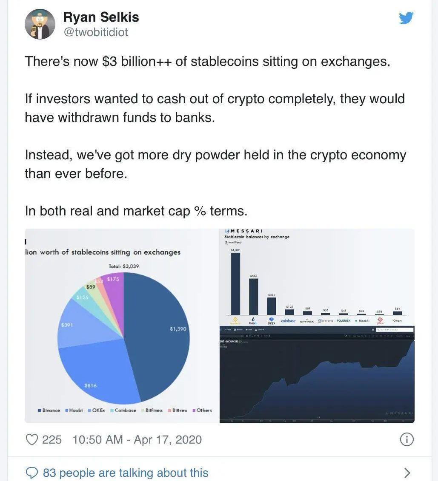The width and height of the screenshot is (438, 481).
Task: Open the @twobitidiot handle link
Action: click(95, 32)
